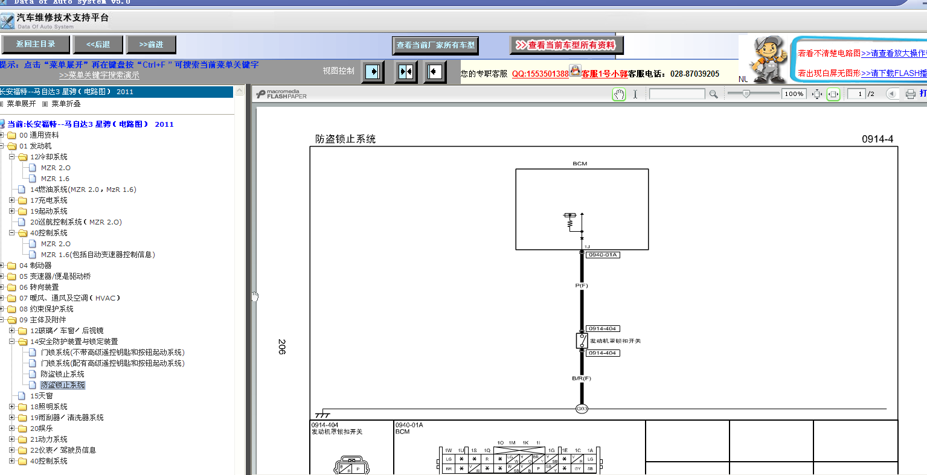Click the zoom percentage field showing 100%

pos(794,94)
